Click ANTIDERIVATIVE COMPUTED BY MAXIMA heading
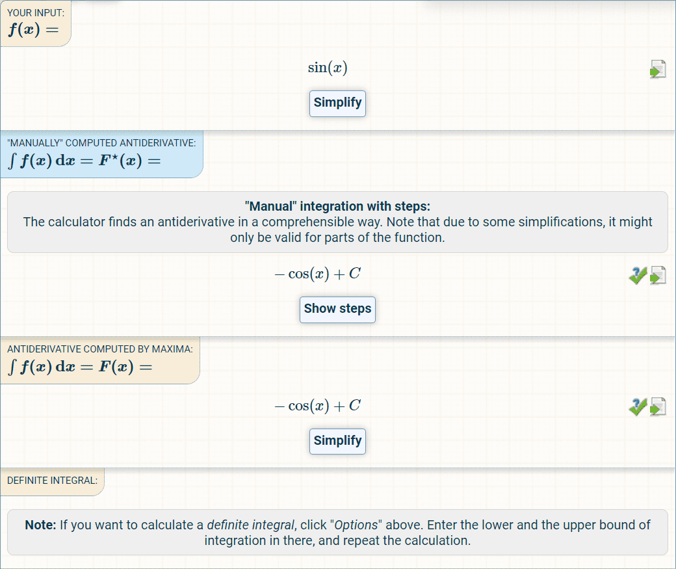Image resolution: width=676 pixels, height=569 pixels. click(x=100, y=349)
